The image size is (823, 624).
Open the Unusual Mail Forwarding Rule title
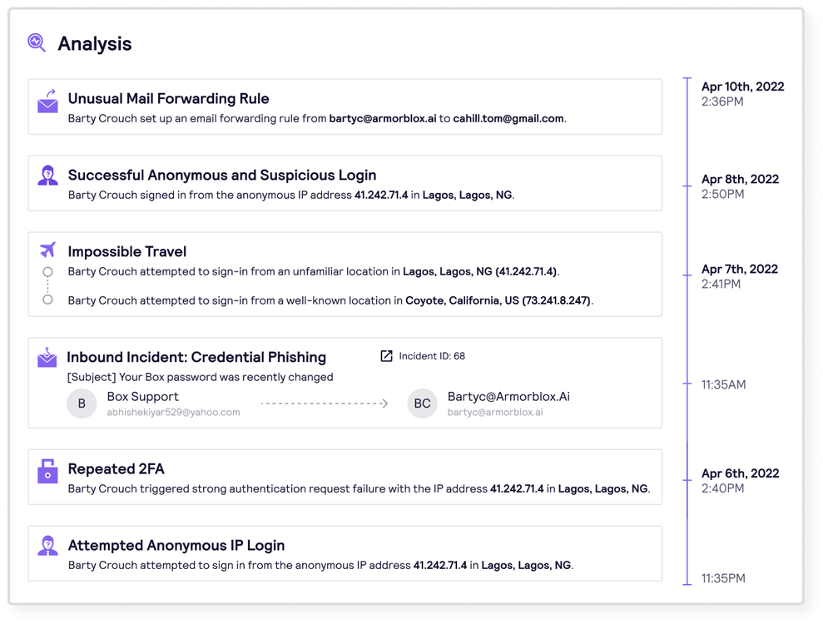(168, 98)
